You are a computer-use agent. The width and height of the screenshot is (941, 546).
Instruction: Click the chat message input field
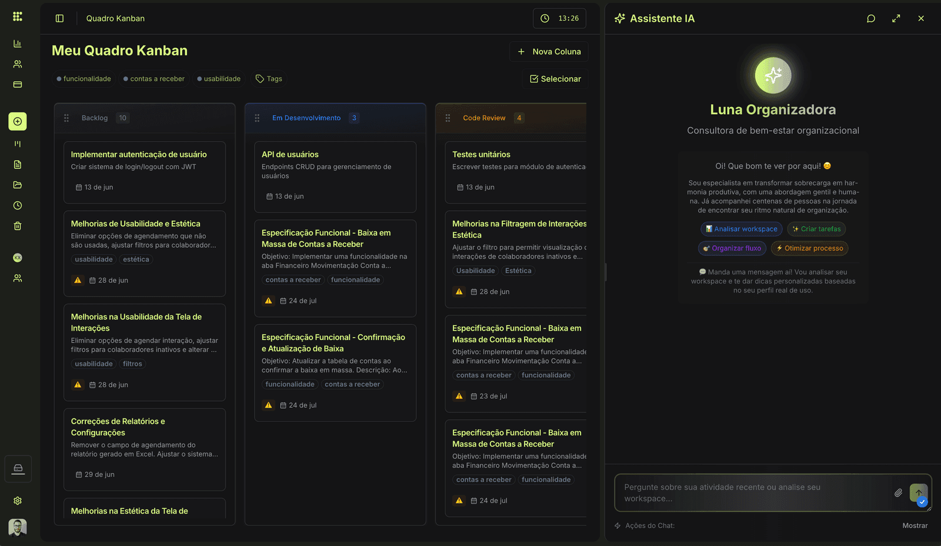(x=753, y=493)
